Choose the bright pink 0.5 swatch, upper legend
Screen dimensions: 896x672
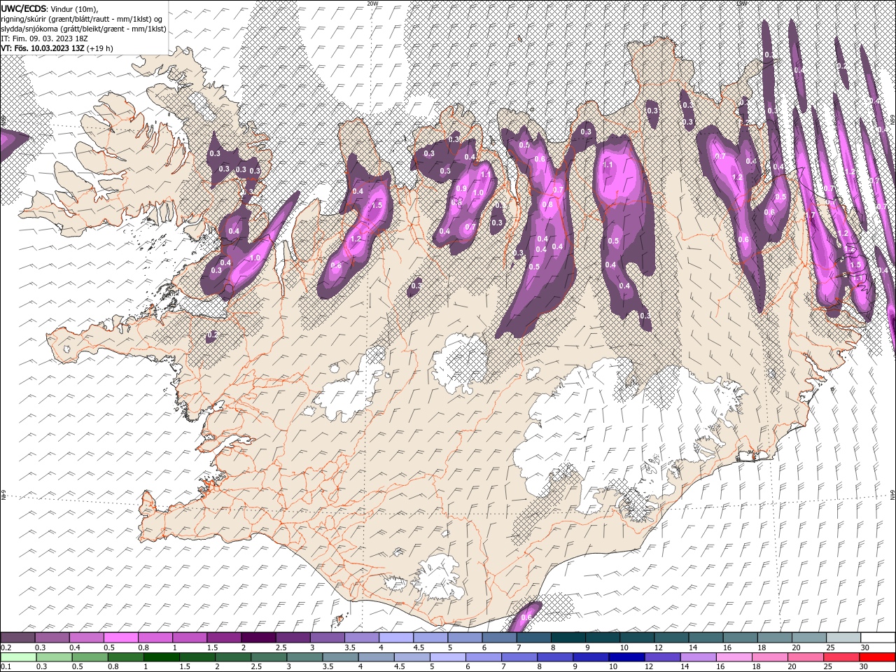pos(120,638)
